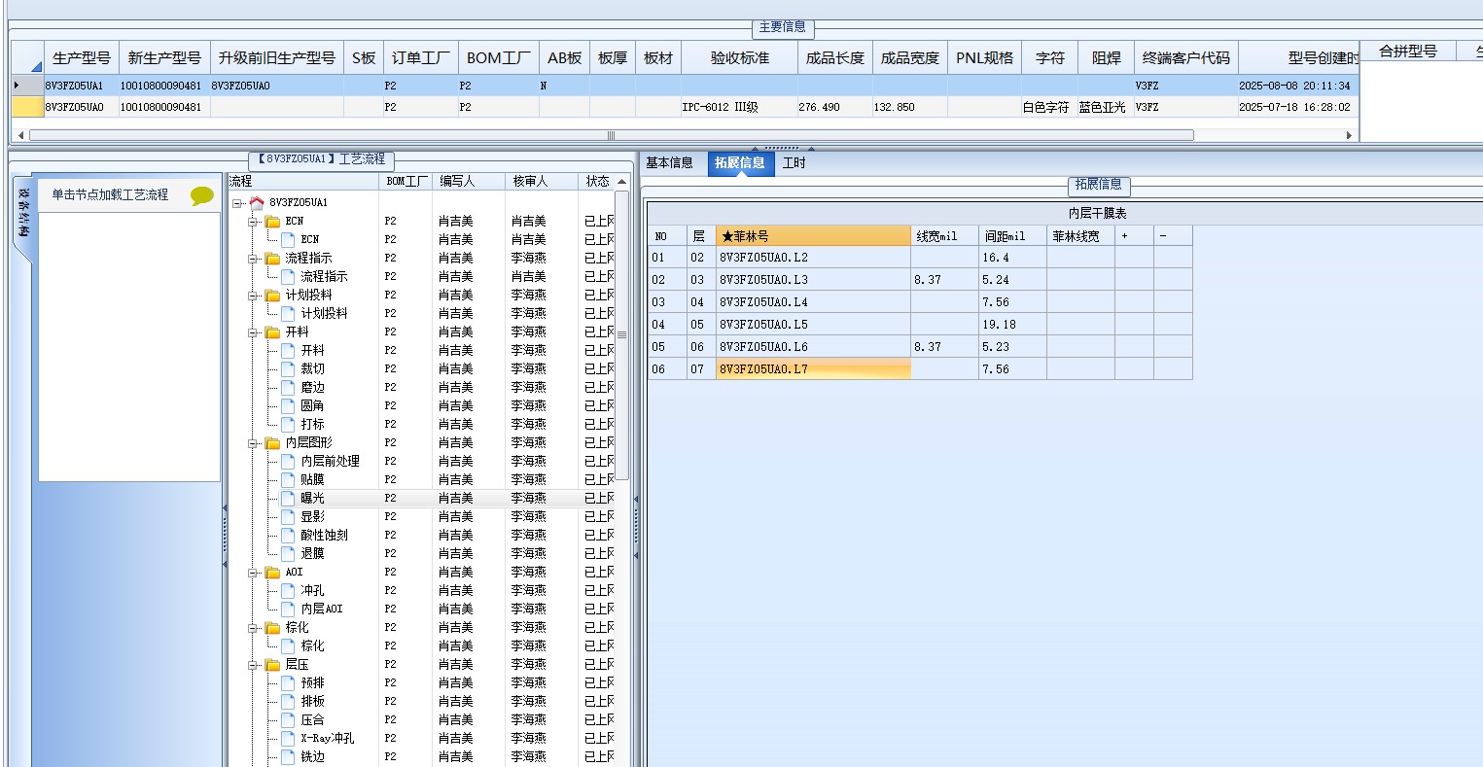Click the yellow speech bubble icon

202,195
